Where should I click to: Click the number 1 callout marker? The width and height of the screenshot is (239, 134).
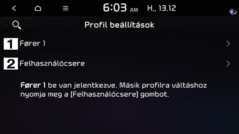(x=11, y=44)
